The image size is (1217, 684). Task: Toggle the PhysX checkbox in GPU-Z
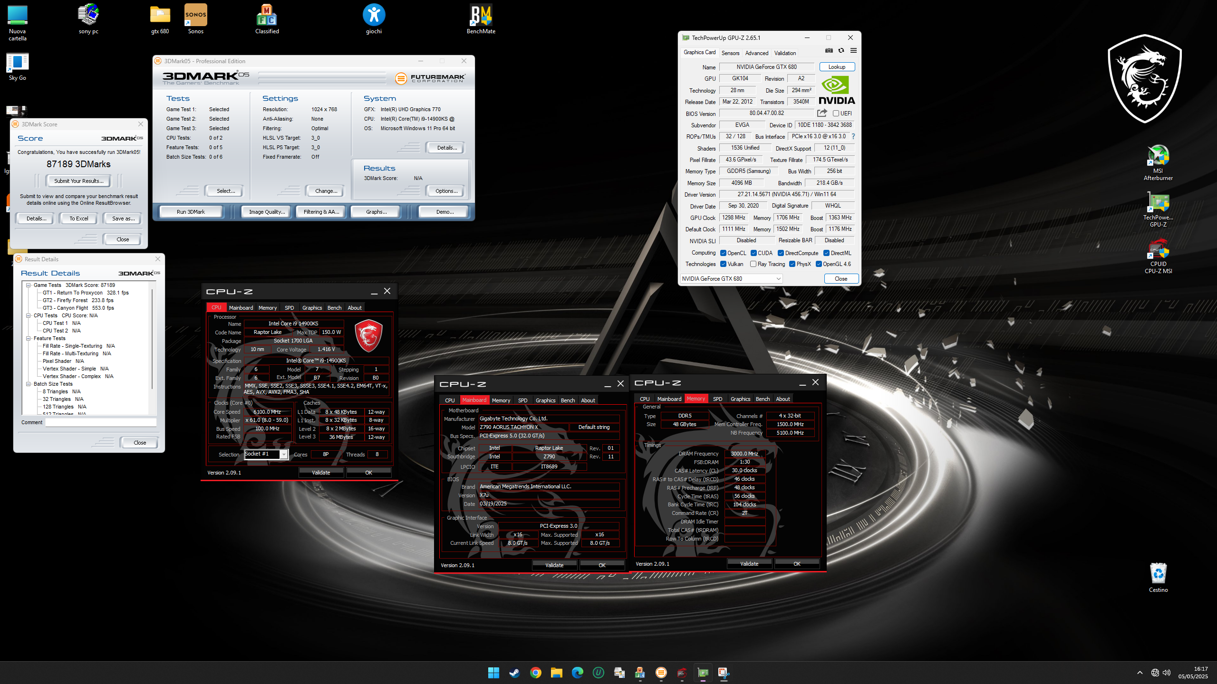(792, 264)
